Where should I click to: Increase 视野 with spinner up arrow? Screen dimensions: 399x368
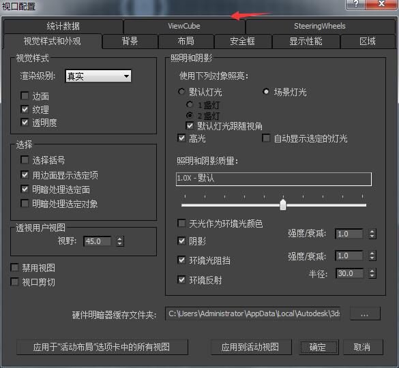tap(119, 239)
